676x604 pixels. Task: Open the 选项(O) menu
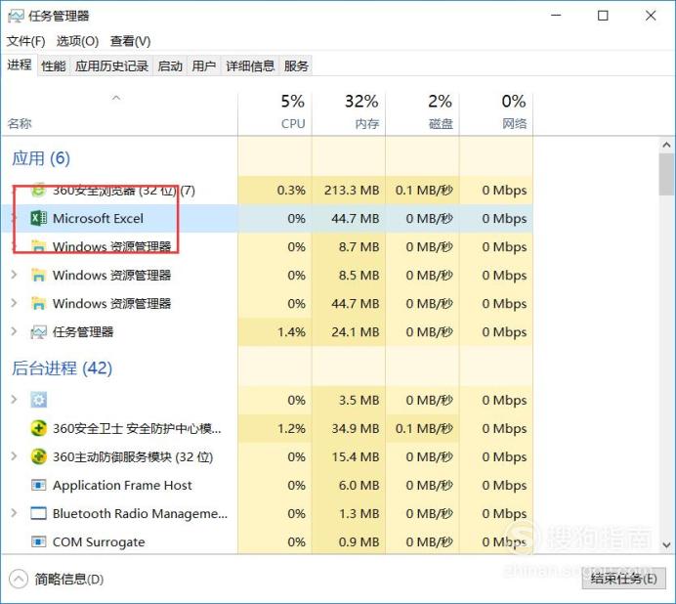point(77,41)
